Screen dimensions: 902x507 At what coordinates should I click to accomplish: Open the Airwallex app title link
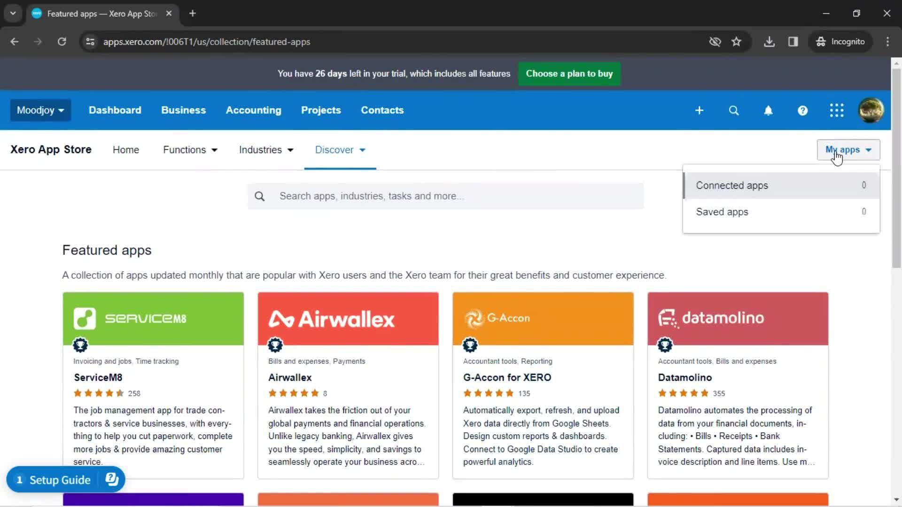pos(290,377)
